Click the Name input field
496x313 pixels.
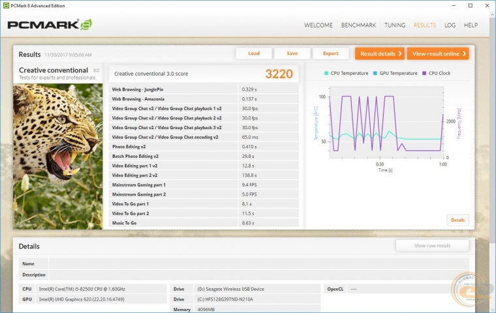pyautogui.click(x=258, y=264)
